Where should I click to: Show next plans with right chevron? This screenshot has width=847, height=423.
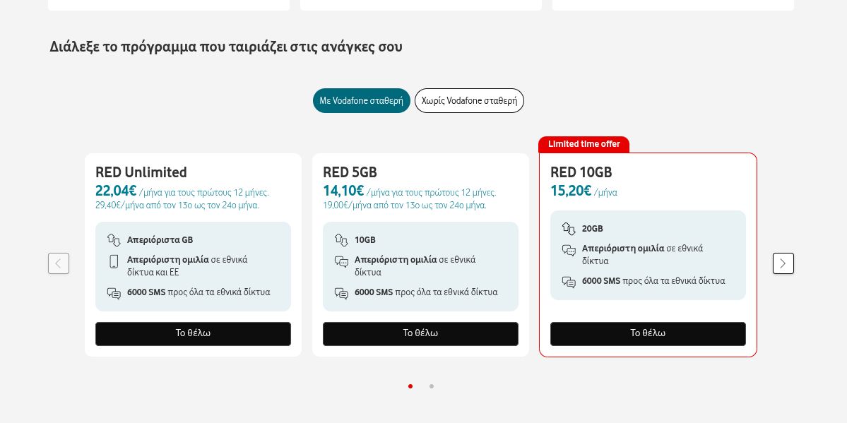[783, 263]
